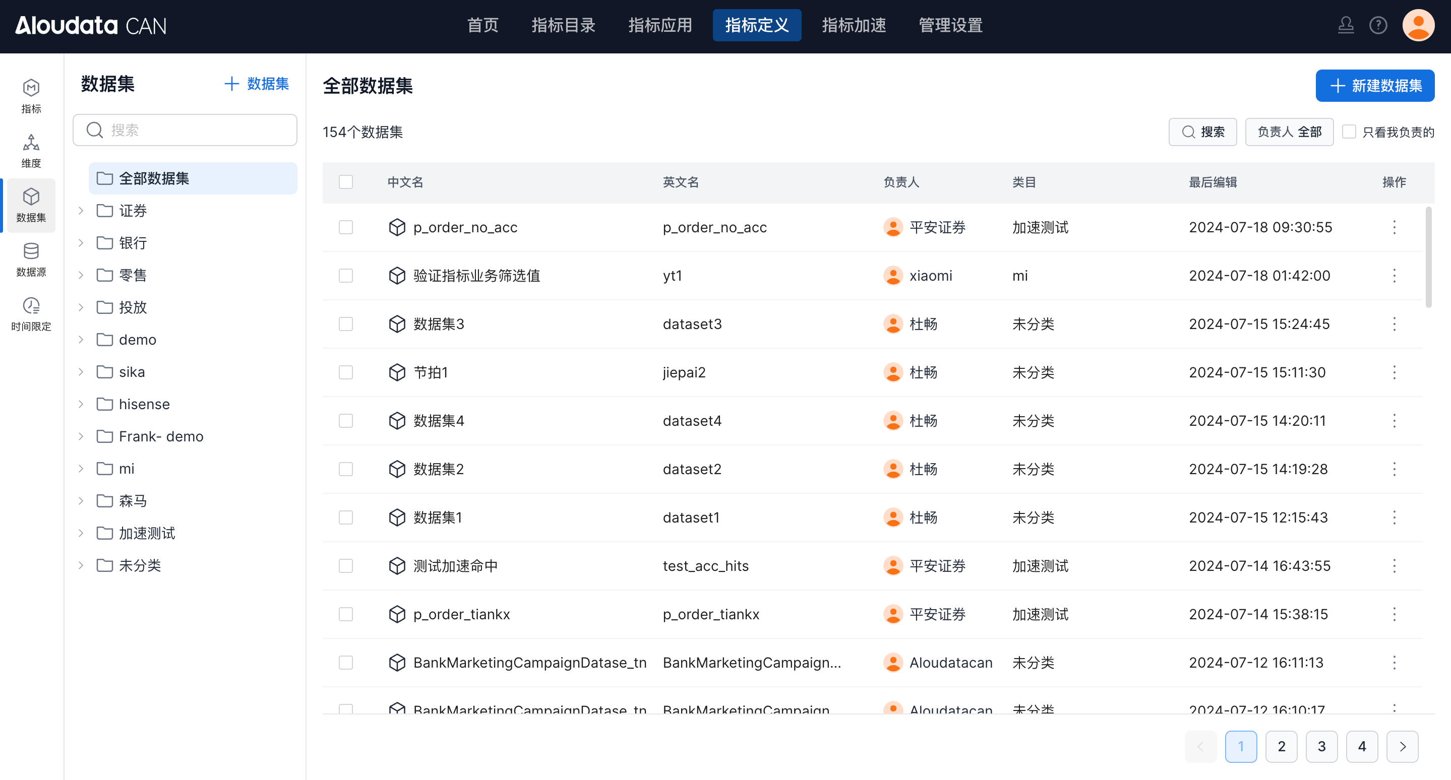Image resolution: width=1451 pixels, height=780 pixels.
Task: Click the 新建数据集 button
Action: click(1374, 86)
